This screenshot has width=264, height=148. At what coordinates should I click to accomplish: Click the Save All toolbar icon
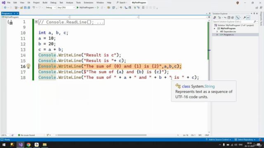pos(29,7)
